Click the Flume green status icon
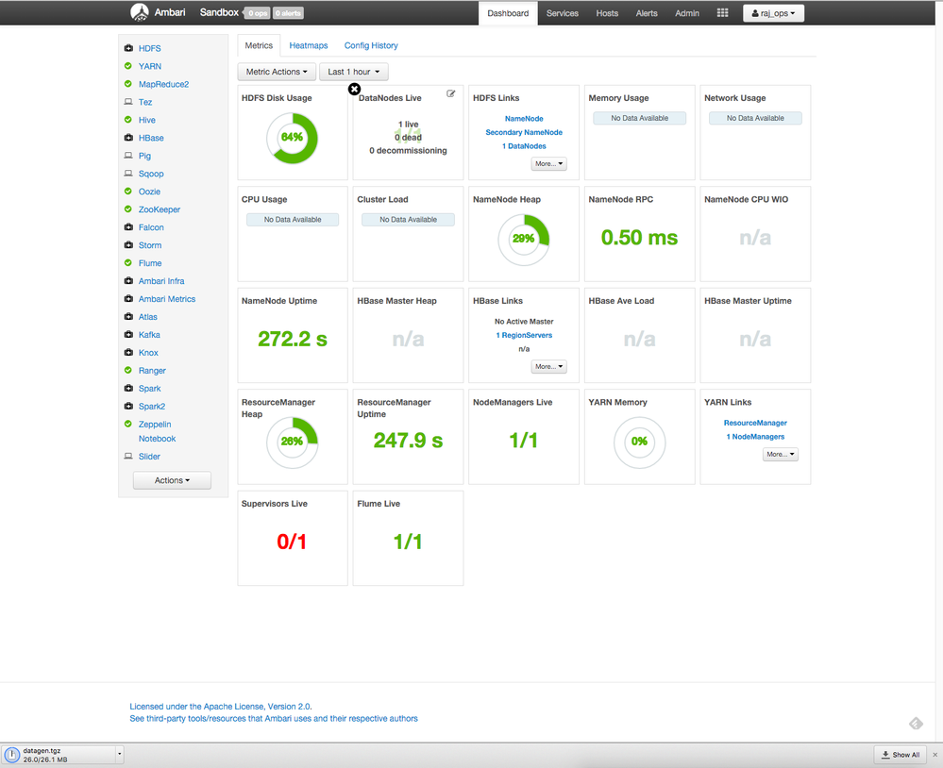 128,262
